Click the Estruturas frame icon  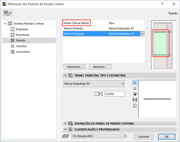13,35
